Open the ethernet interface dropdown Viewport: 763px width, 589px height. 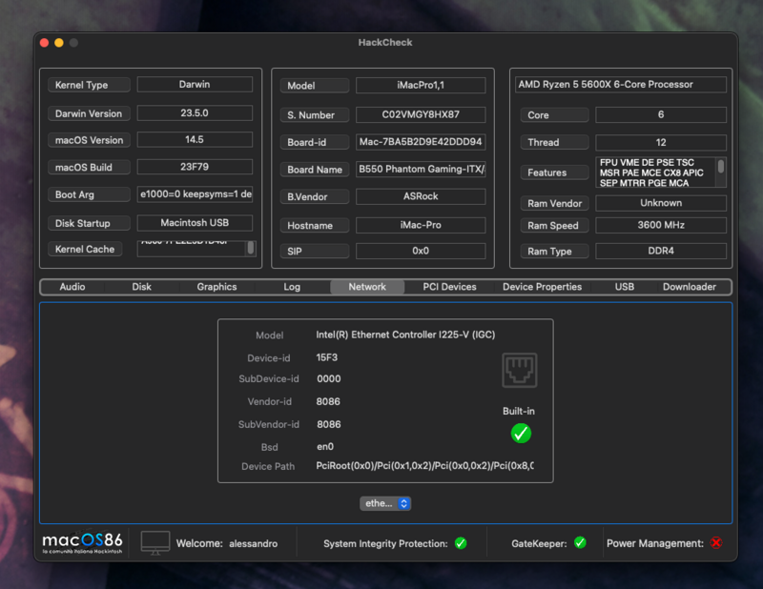point(385,503)
